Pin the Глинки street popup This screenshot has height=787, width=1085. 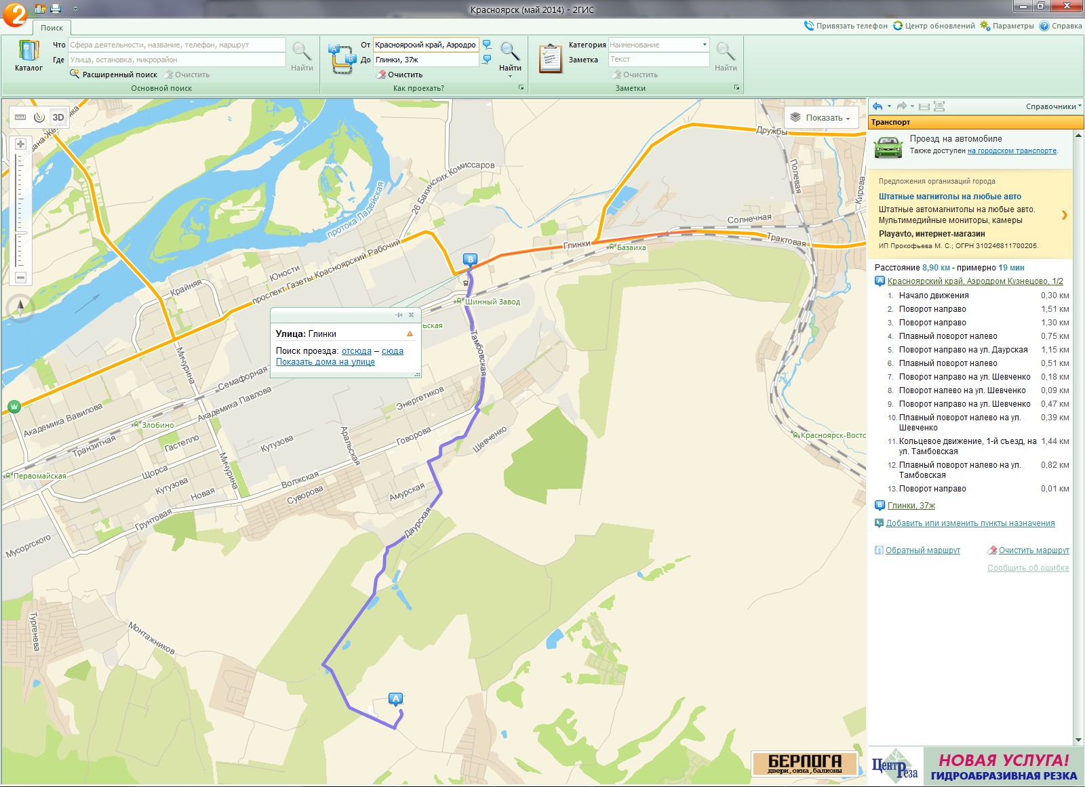coord(399,315)
